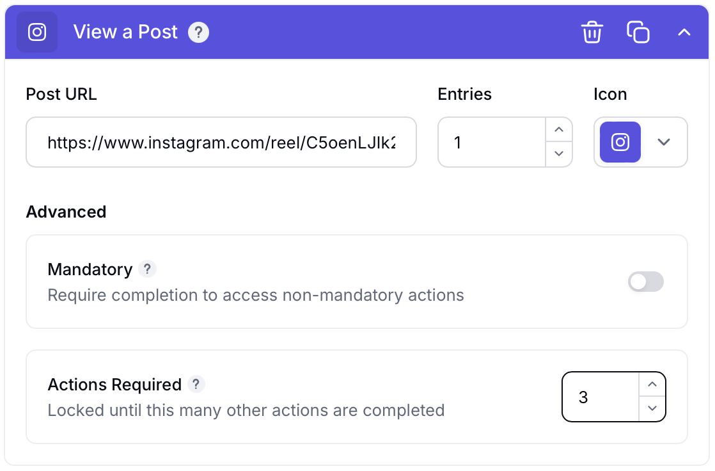
Task: Click the collapse chevron in the header
Action: point(684,31)
